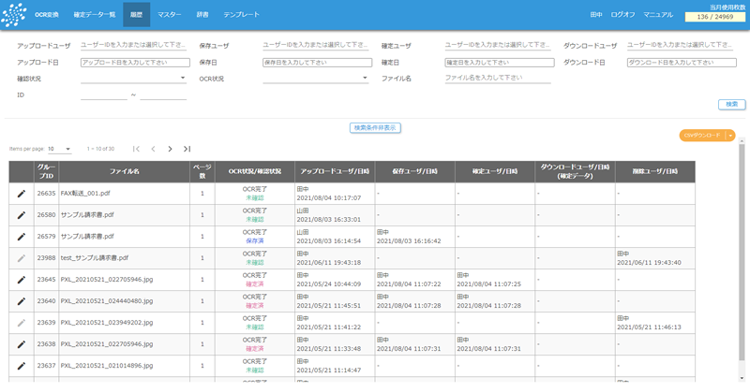750x392 pixels.
Task: Click the edit pencil for group 26580
Action: 22,214
